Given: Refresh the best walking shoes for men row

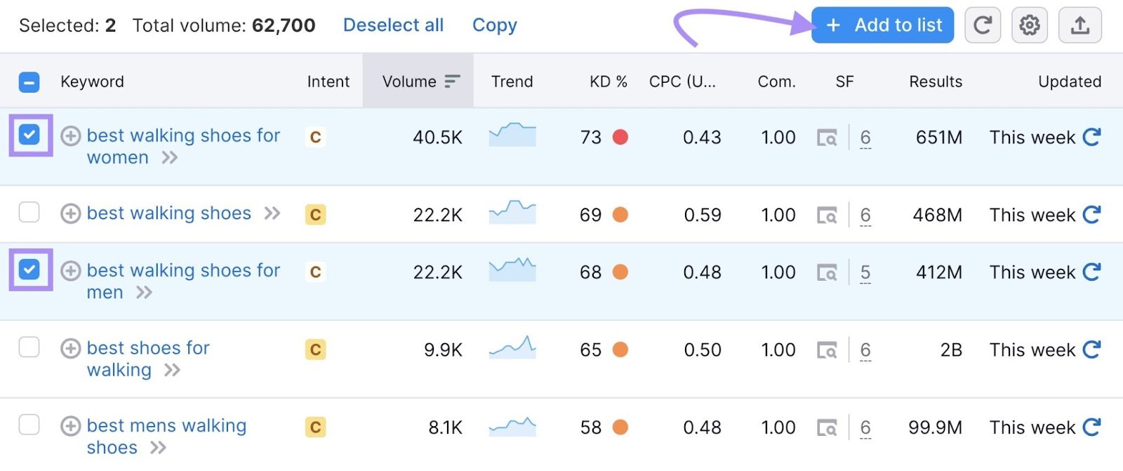Looking at the screenshot, I should [x=1091, y=272].
